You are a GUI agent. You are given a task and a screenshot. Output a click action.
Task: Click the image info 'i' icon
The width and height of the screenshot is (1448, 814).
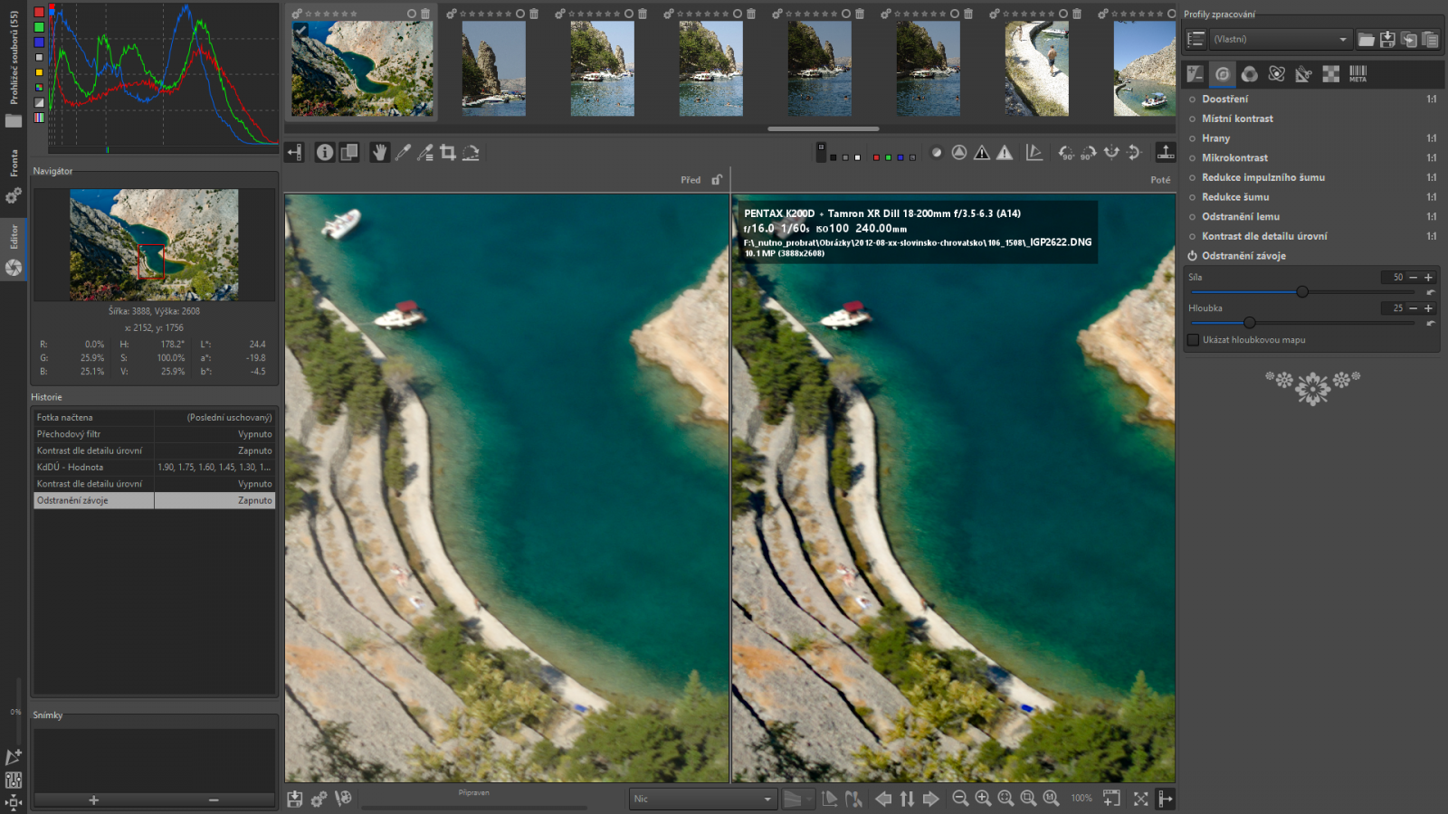click(x=325, y=153)
